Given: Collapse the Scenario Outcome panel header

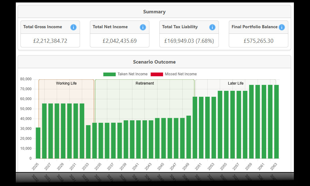Looking at the screenshot, I should [155, 62].
